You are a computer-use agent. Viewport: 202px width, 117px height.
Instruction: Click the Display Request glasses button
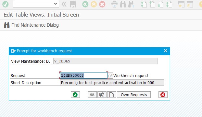pos(92,95)
